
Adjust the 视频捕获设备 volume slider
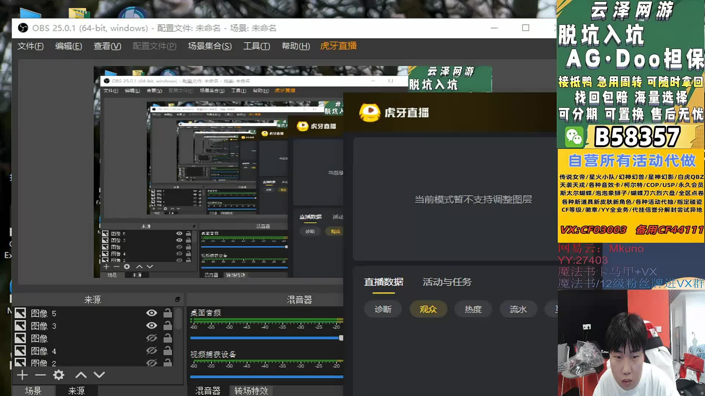[267, 377]
